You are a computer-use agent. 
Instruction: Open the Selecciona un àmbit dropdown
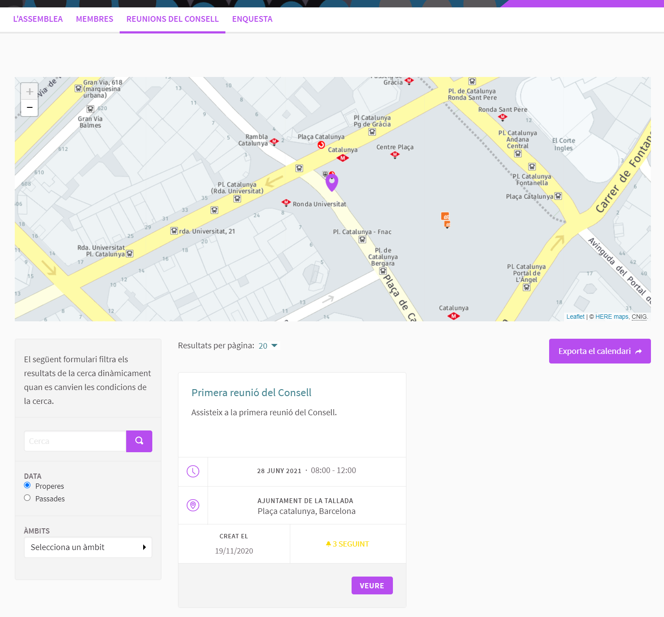click(x=88, y=547)
